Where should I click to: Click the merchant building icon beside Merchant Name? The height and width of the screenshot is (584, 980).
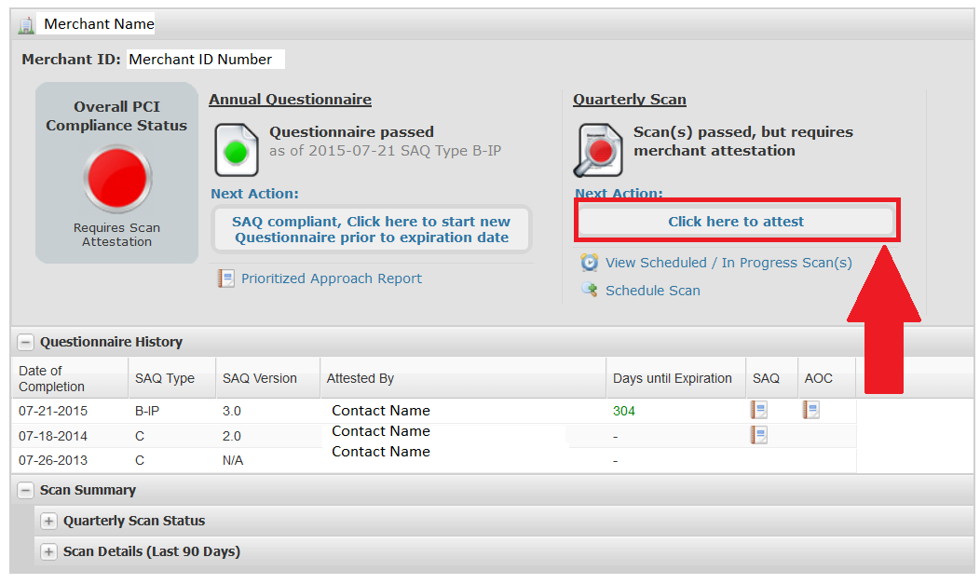pos(26,25)
